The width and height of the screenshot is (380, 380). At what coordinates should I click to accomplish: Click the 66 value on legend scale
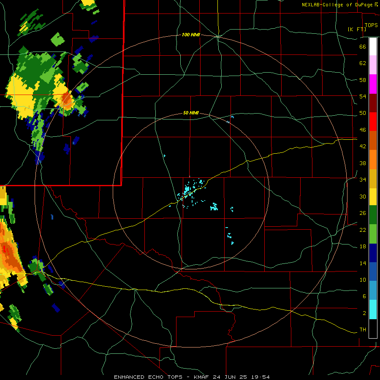click(x=363, y=46)
